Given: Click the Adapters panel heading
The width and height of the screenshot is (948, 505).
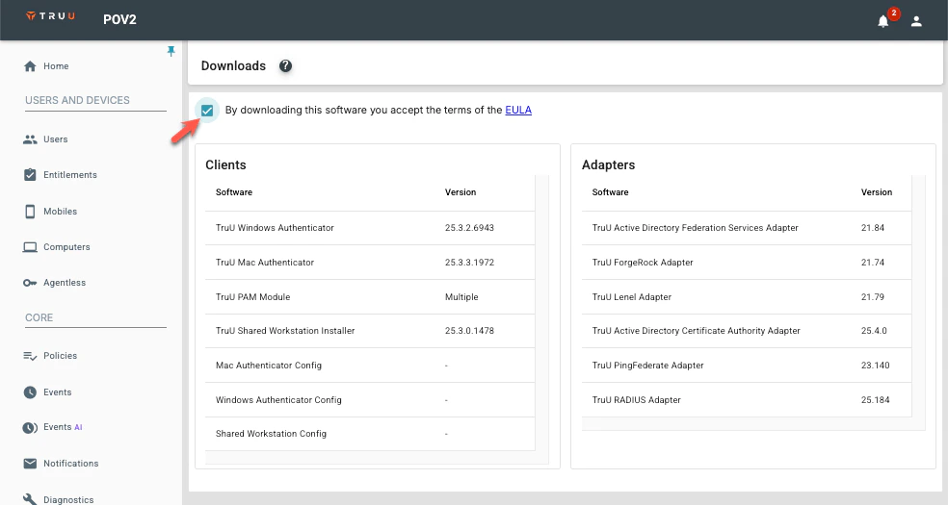Looking at the screenshot, I should [x=608, y=164].
